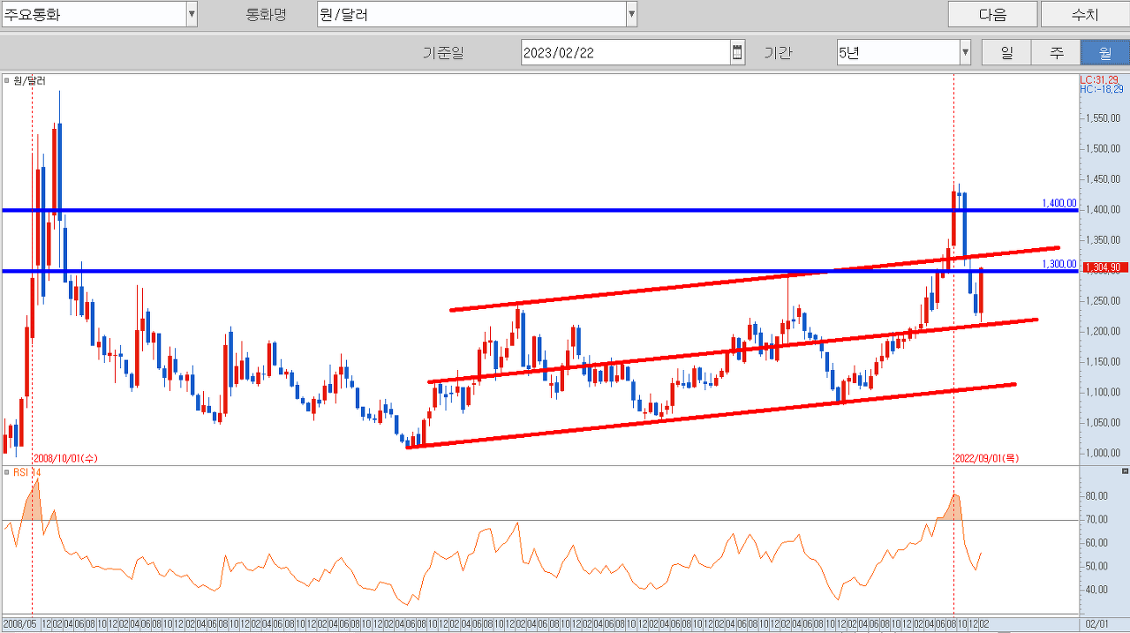Open the 5년 period dropdown

(965, 52)
